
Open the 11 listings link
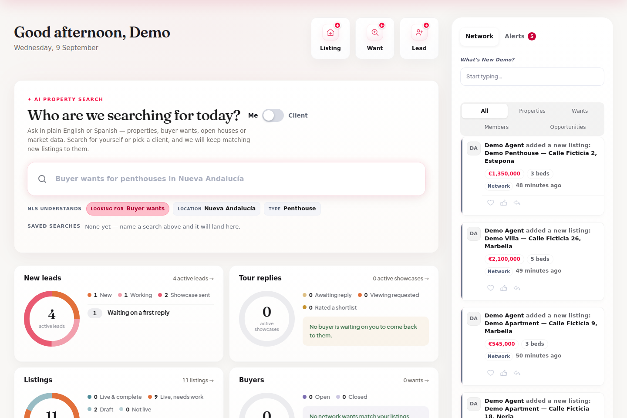click(198, 381)
